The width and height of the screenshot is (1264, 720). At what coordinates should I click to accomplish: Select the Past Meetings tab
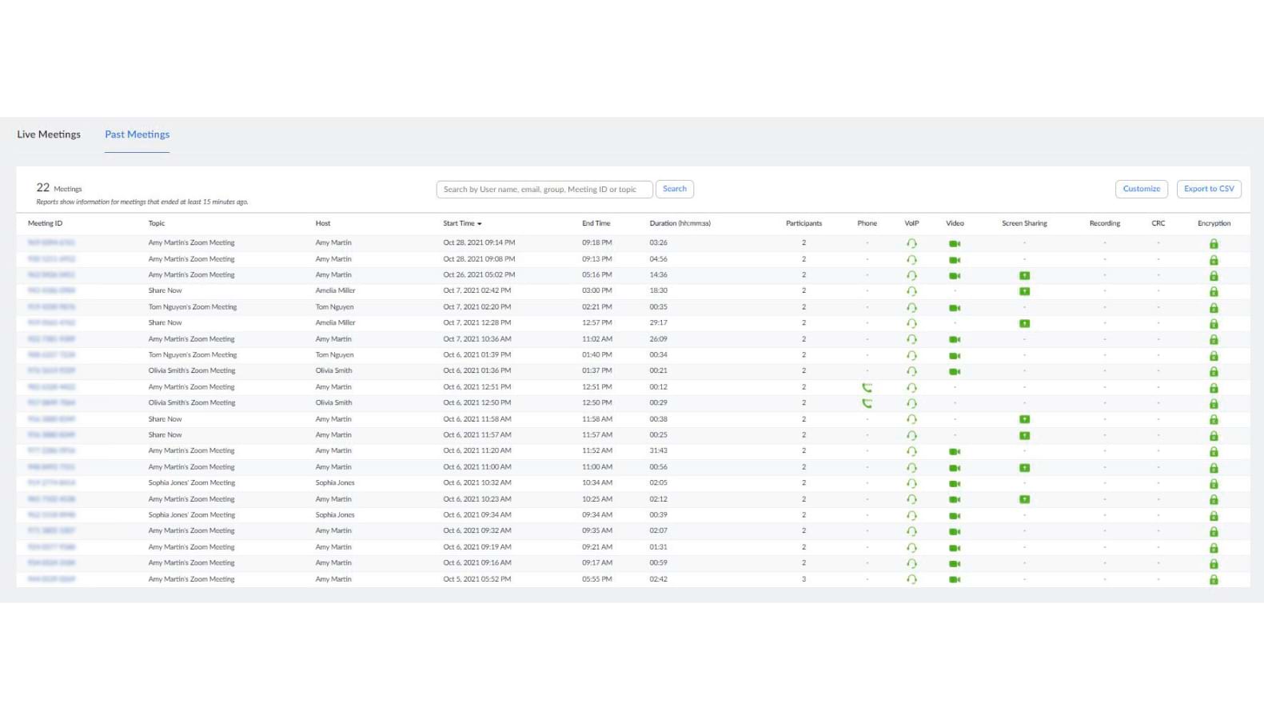pos(137,134)
